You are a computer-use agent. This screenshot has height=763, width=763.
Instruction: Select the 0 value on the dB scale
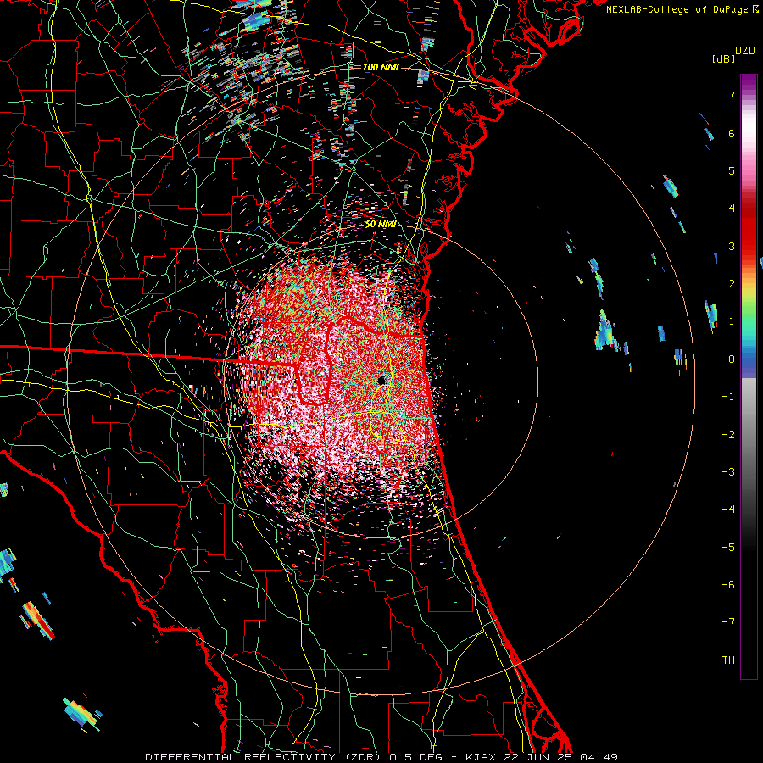(x=732, y=359)
